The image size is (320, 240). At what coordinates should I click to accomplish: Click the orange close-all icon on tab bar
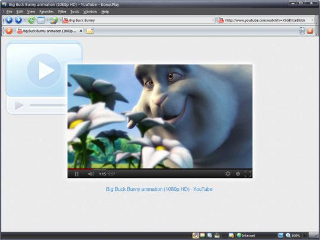pyautogui.click(x=310, y=31)
